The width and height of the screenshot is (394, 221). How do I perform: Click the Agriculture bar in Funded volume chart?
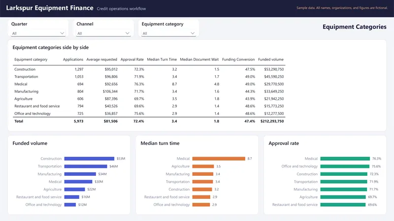(x=75, y=190)
